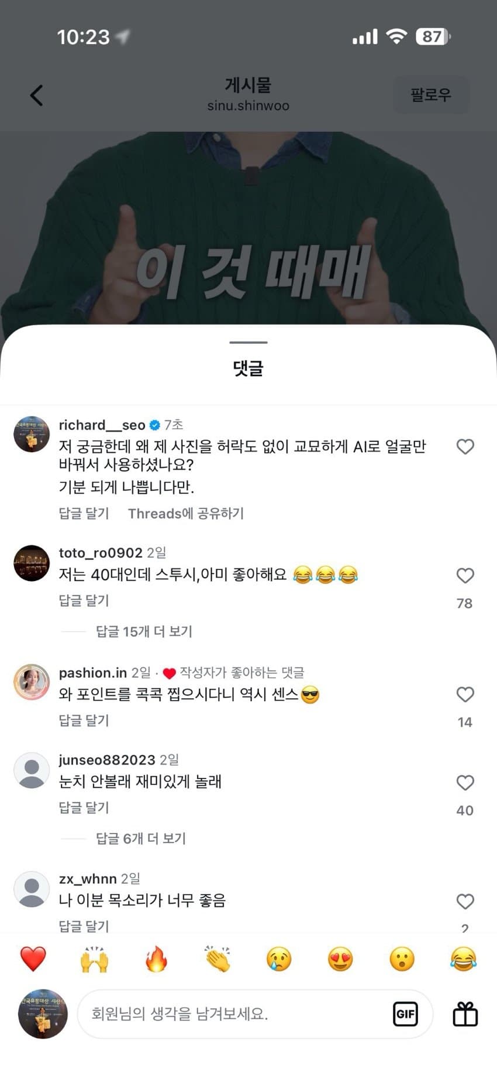Tap the back arrow icon

(x=37, y=95)
